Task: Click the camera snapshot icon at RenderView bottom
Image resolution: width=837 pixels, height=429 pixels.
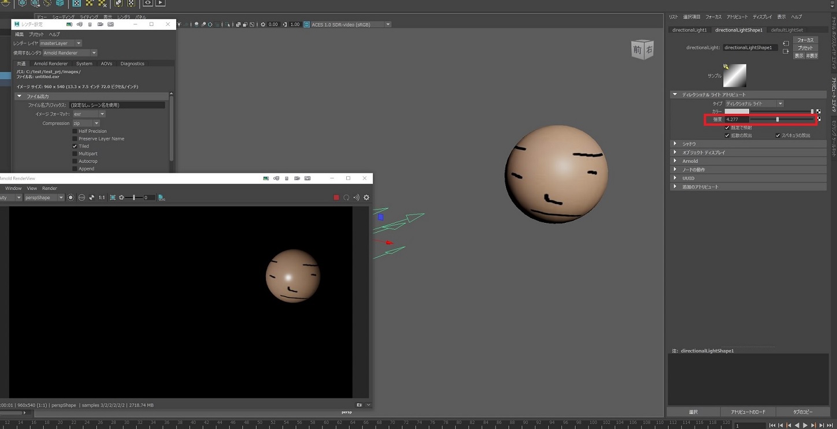Action: pos(359,405)
